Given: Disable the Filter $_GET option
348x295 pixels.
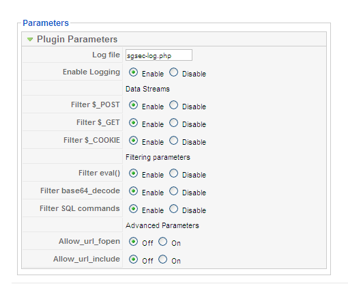Looking at the screenshot, I should point(173,123).
